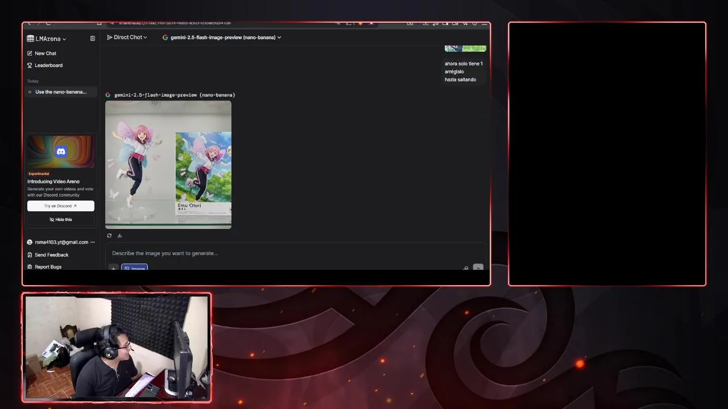Open the Direct Chat mode dropdown
The image size is (728, 409).
pos(127,37)
